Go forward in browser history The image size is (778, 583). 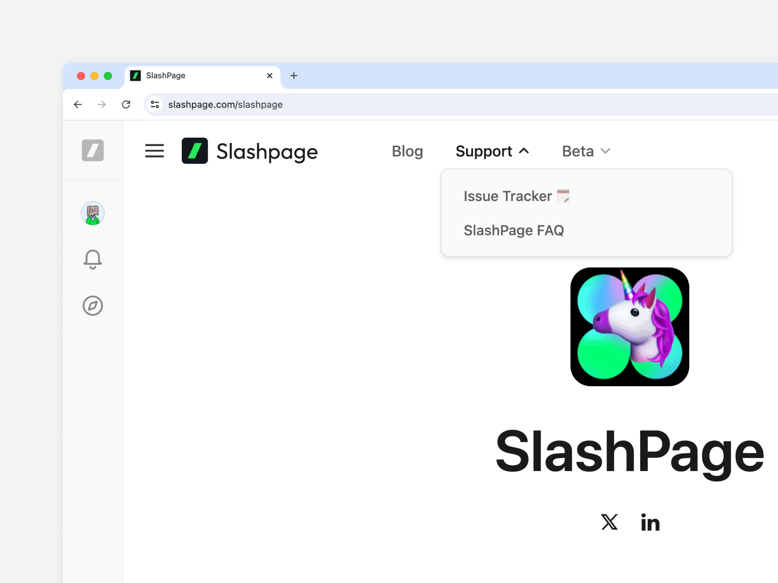(x=102, y=105)
